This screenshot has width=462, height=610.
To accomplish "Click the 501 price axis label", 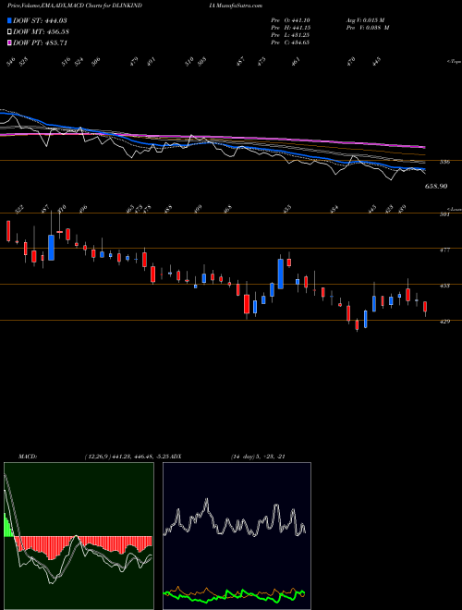I will pos(444,214).
